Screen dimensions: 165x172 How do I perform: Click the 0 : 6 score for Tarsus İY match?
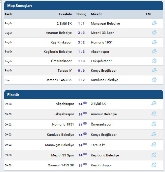(x=81, y=70)
